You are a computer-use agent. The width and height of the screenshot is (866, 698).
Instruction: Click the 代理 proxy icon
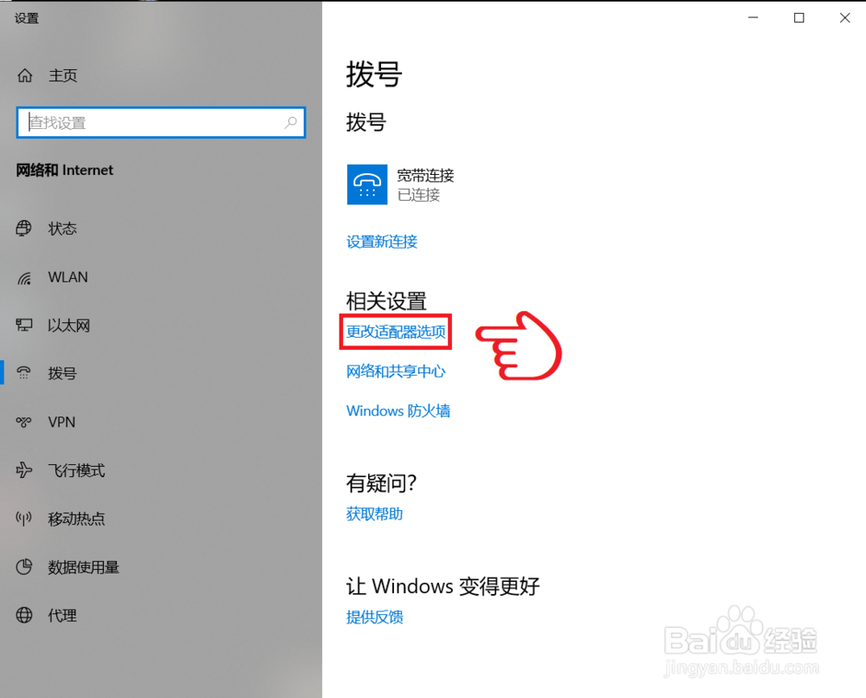(x=24, y=615)
